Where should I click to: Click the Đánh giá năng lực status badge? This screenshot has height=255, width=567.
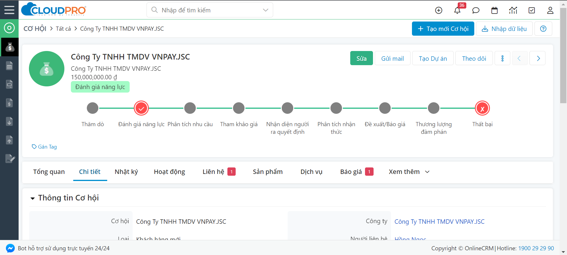[100, 87]
